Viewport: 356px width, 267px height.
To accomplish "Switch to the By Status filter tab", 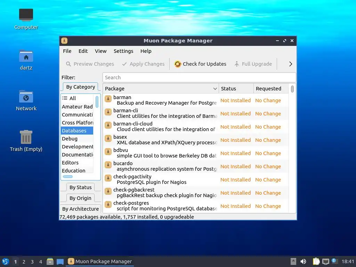I will (x=81, y=187).
